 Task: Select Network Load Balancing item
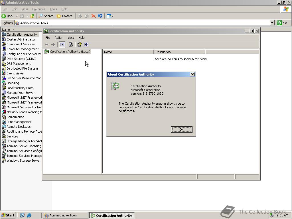(x=22, y=112)
